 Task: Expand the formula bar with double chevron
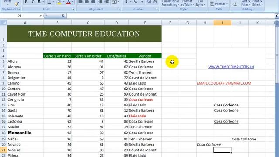276,16
